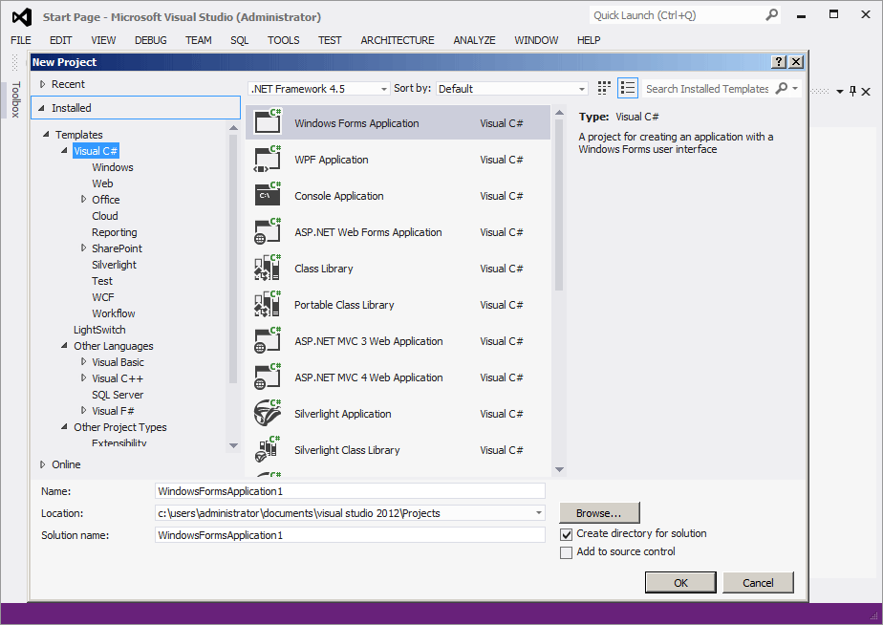Select the Workflow template category
Viewport: 883px width, 625px height.
pos(114,313)
